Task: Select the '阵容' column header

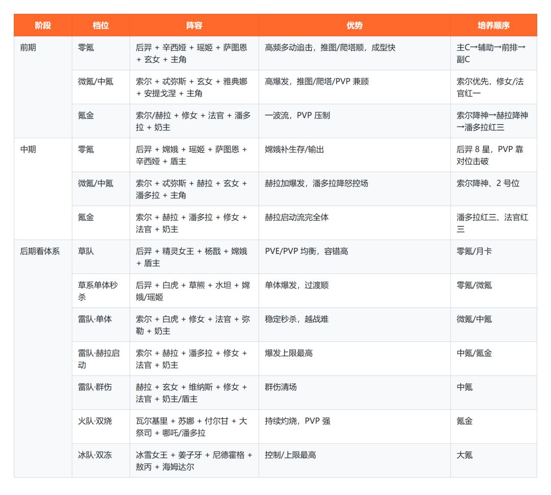Action: coord(194,26)
